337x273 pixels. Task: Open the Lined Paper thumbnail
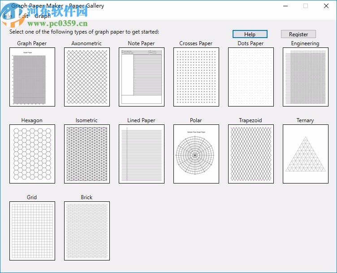coord(142,154)
